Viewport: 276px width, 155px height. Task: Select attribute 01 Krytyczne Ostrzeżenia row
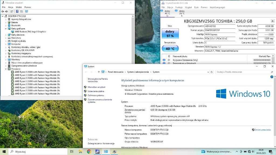tap(217, 60)
